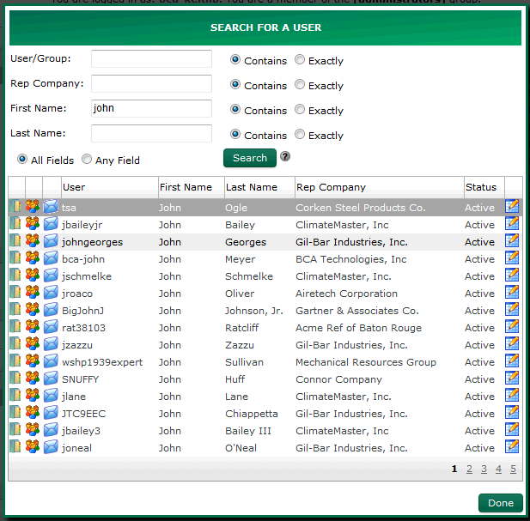The height and width of the screenshot is (521, 530).
Task: Go to results page 2
Action: coord(469,469)
